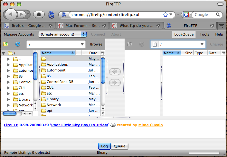Expand the etc folder in tree
The width and height of the screenshot is (227, 157).
pyautogui.click(x=9, y=94)
